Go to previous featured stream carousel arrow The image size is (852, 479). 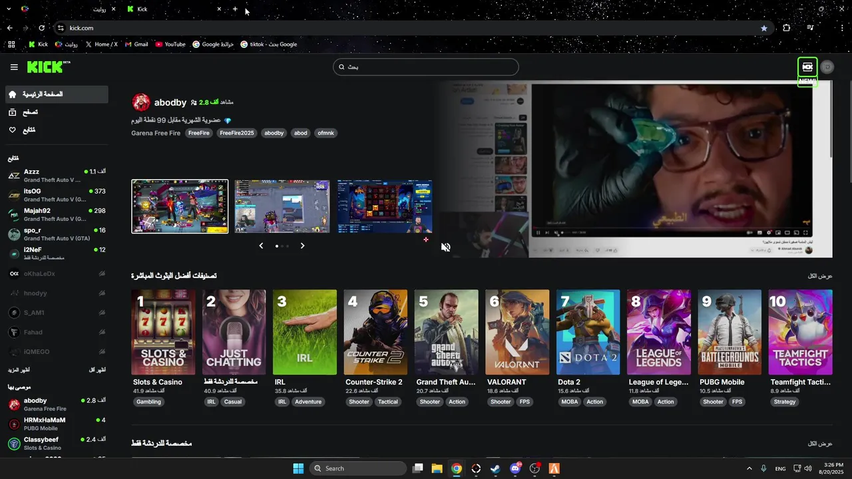pos(261,245)
